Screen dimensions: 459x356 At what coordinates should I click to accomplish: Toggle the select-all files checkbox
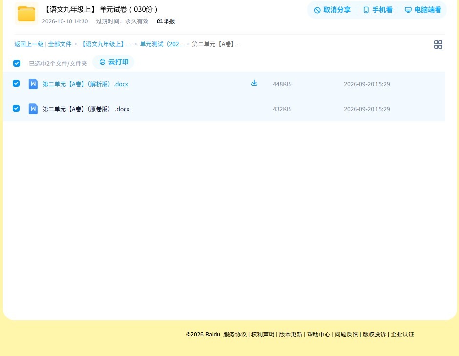coord(17,63)
